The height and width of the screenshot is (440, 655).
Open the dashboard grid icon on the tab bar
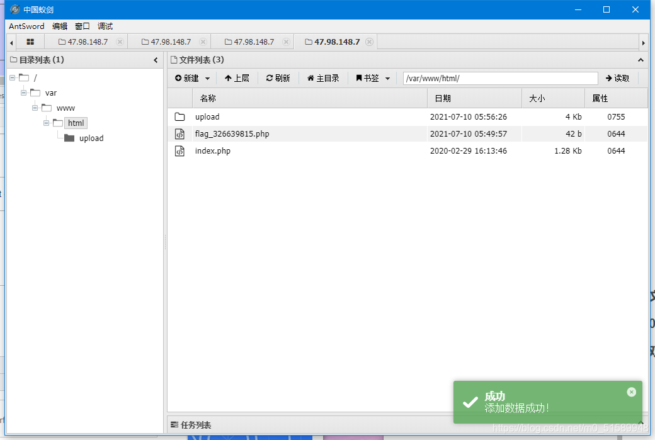30,42
